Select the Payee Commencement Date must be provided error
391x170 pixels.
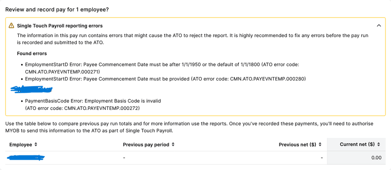coord(165,79)
